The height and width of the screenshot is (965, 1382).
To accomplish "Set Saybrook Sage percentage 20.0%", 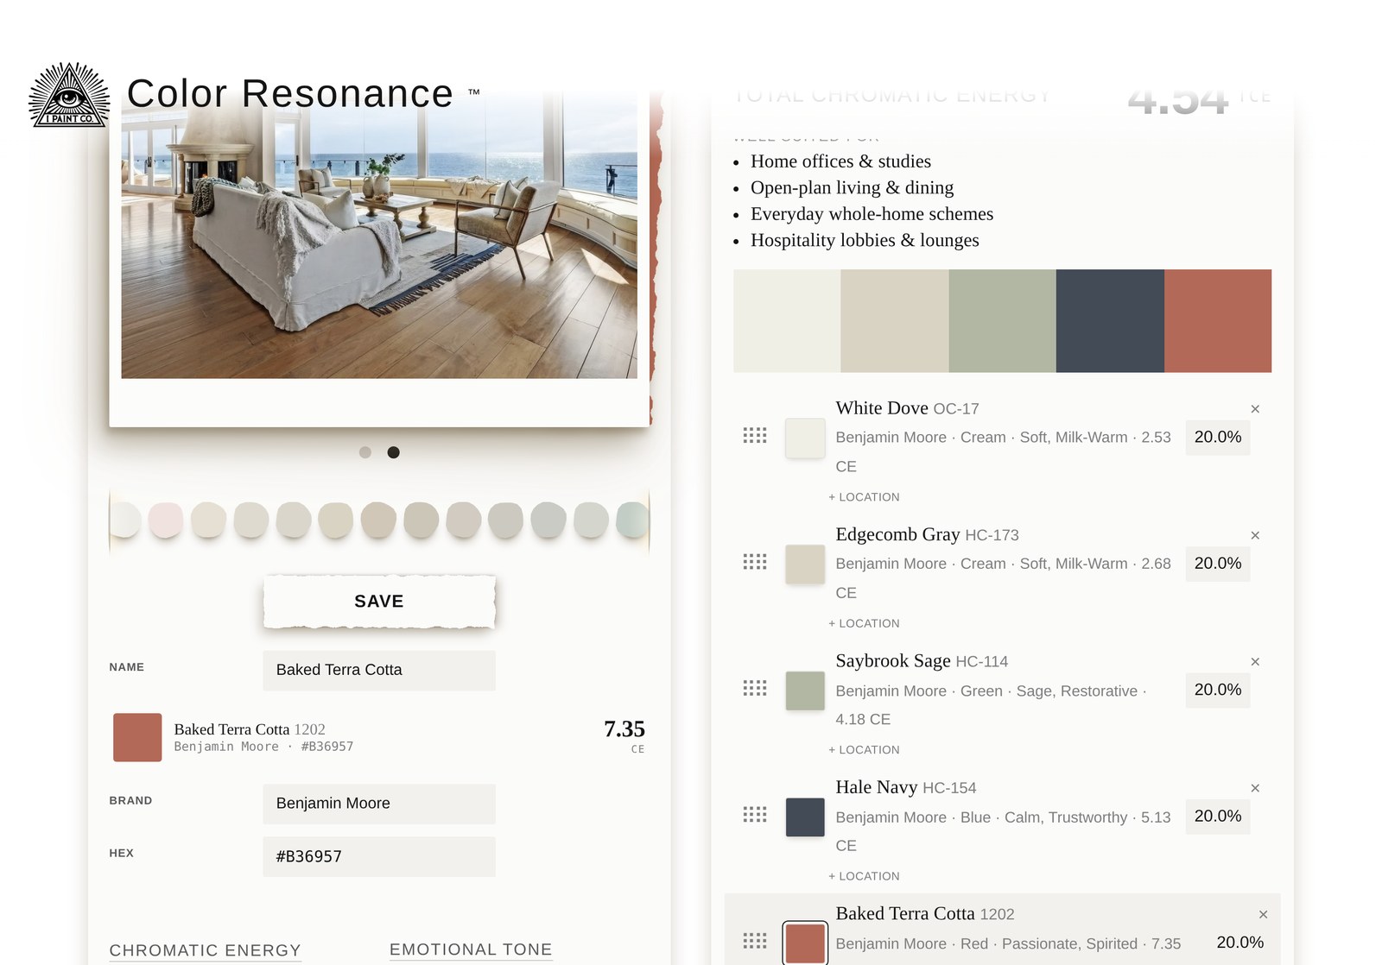I will click(1218, 691).
